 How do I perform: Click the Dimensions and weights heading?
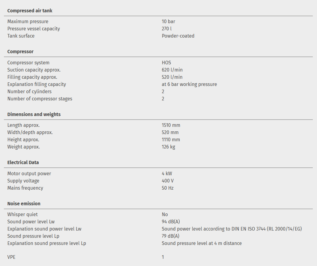[x=34, y=114]
